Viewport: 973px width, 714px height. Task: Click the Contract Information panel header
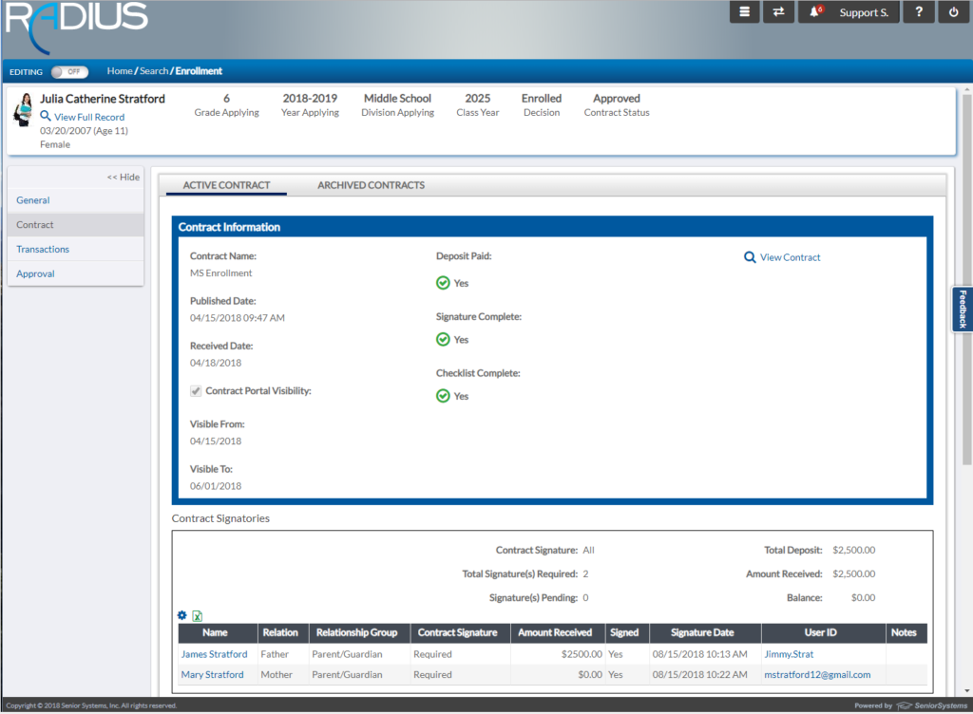(552, 228)
